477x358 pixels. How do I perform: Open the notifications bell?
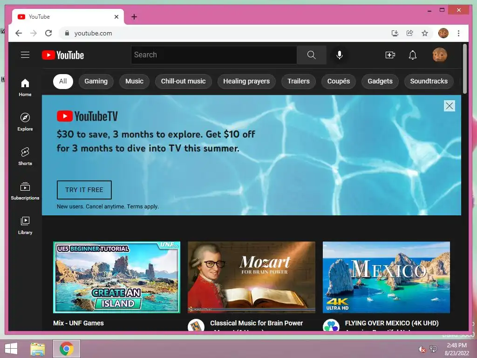pyautogui.click(x=413, y=55)
